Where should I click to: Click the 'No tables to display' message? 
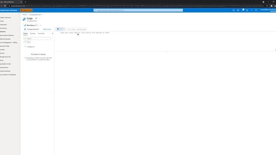coord(38,54)
